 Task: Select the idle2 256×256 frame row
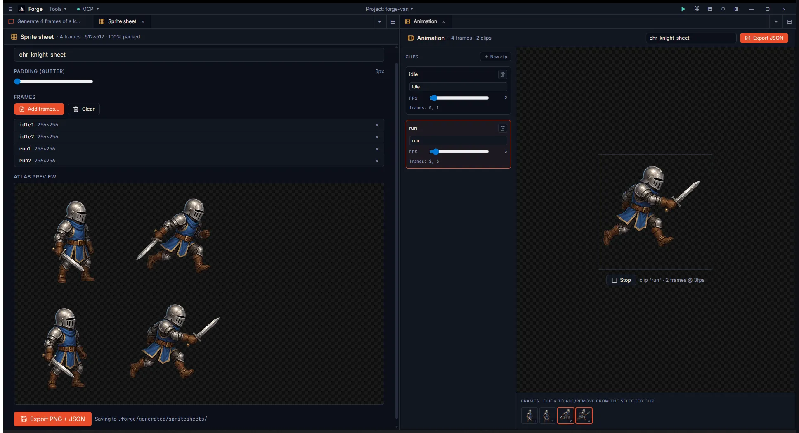click(199, 137)
